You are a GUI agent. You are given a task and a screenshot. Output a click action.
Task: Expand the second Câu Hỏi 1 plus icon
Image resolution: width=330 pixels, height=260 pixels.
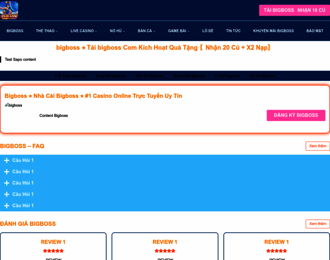click(x=7, y=172)
